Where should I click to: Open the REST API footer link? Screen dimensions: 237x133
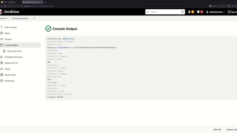click(217, 130)
